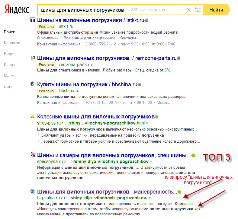Click the specshyna.ru SPEC favicon

(x=33, y=155)
